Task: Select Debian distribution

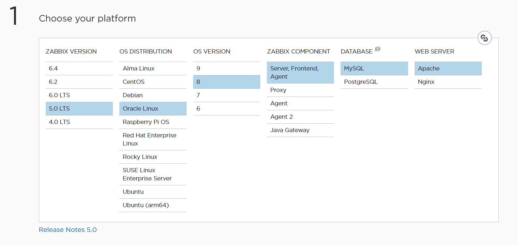Action: 153,95
